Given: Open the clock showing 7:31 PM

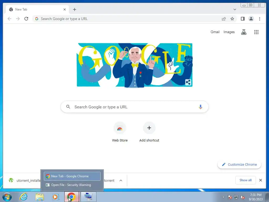Looking at the screenshot, I should click(x=256, y=197).
